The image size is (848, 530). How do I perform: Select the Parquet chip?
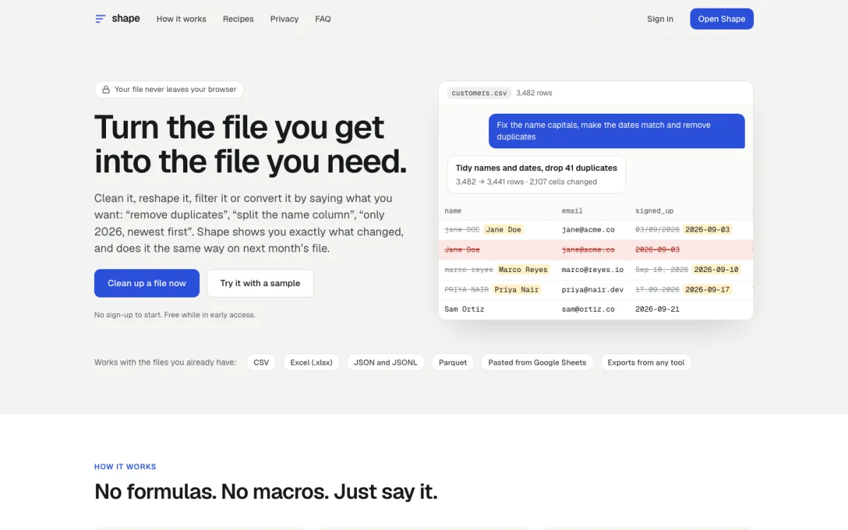[453, 363]
